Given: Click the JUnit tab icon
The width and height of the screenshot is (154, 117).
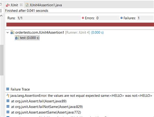Looking at the screenshot, I should click(8, 5).
